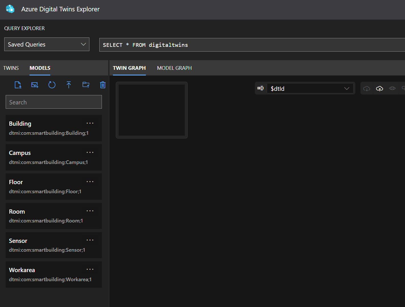Select the Room model card

54,216
